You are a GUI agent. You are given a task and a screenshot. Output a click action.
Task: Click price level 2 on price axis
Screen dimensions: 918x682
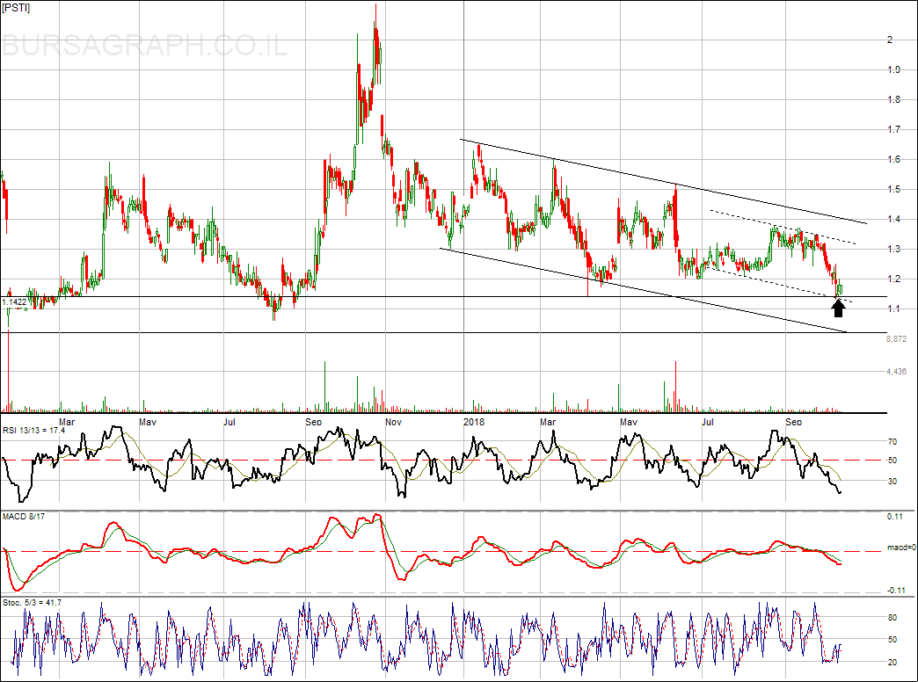click(x=891, y=40)
